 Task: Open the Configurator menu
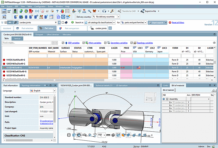click(x=40, y=6)
